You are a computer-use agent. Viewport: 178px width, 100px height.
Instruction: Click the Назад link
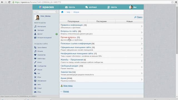pyautogui.click(x=66, y=91)
